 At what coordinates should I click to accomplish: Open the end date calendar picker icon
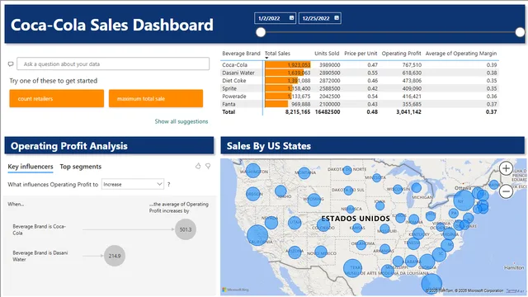point(337,18)
